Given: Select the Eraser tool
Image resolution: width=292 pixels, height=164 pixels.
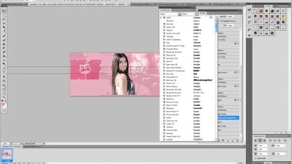Looking at the screenshot, I should click(4, 52).
